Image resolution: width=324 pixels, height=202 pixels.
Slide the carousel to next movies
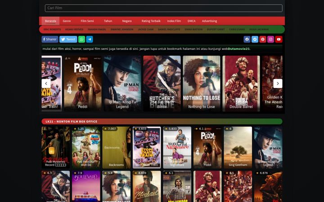278,83
